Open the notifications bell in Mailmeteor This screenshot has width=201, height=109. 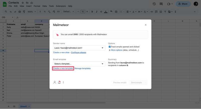[x=59, y=82]
